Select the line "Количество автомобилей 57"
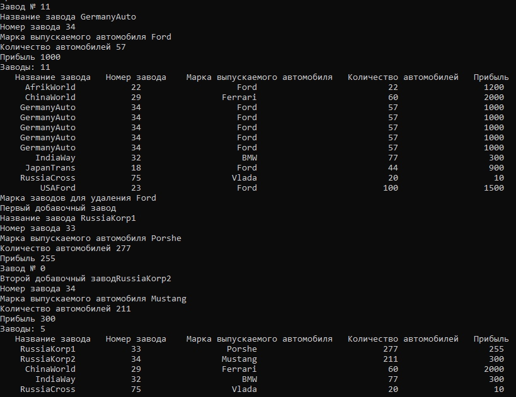 (x=63, y=47)
